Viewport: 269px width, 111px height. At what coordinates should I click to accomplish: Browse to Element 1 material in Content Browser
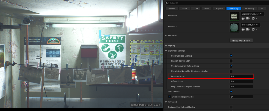tap(248, 29)
